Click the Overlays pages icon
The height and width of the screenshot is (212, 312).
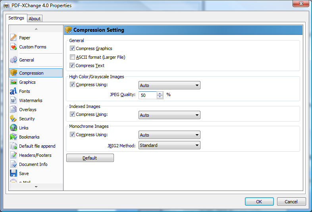(13, 110)
